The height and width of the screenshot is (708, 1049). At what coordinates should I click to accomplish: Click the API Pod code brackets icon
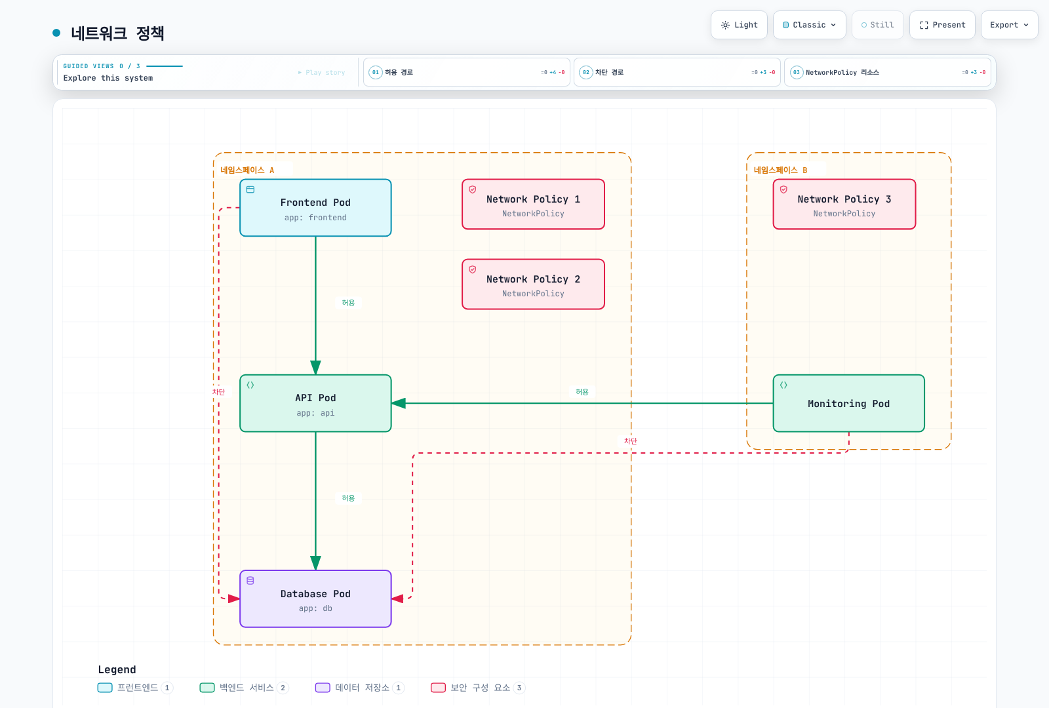coord(250,385)
